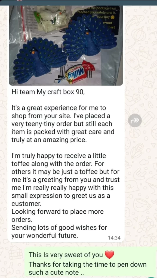
Task: Select the "It's a great experience" paragraph
Action: pos(63,124)
